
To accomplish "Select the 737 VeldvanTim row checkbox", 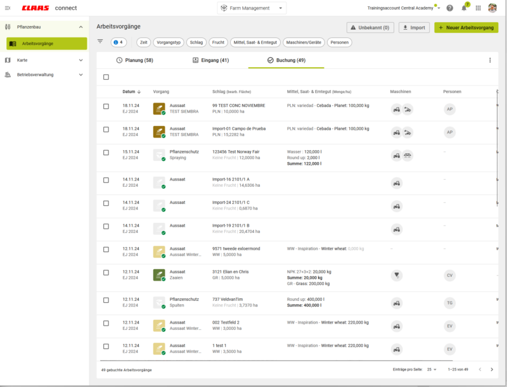I will pyautogui.click(x=106, y=302).
